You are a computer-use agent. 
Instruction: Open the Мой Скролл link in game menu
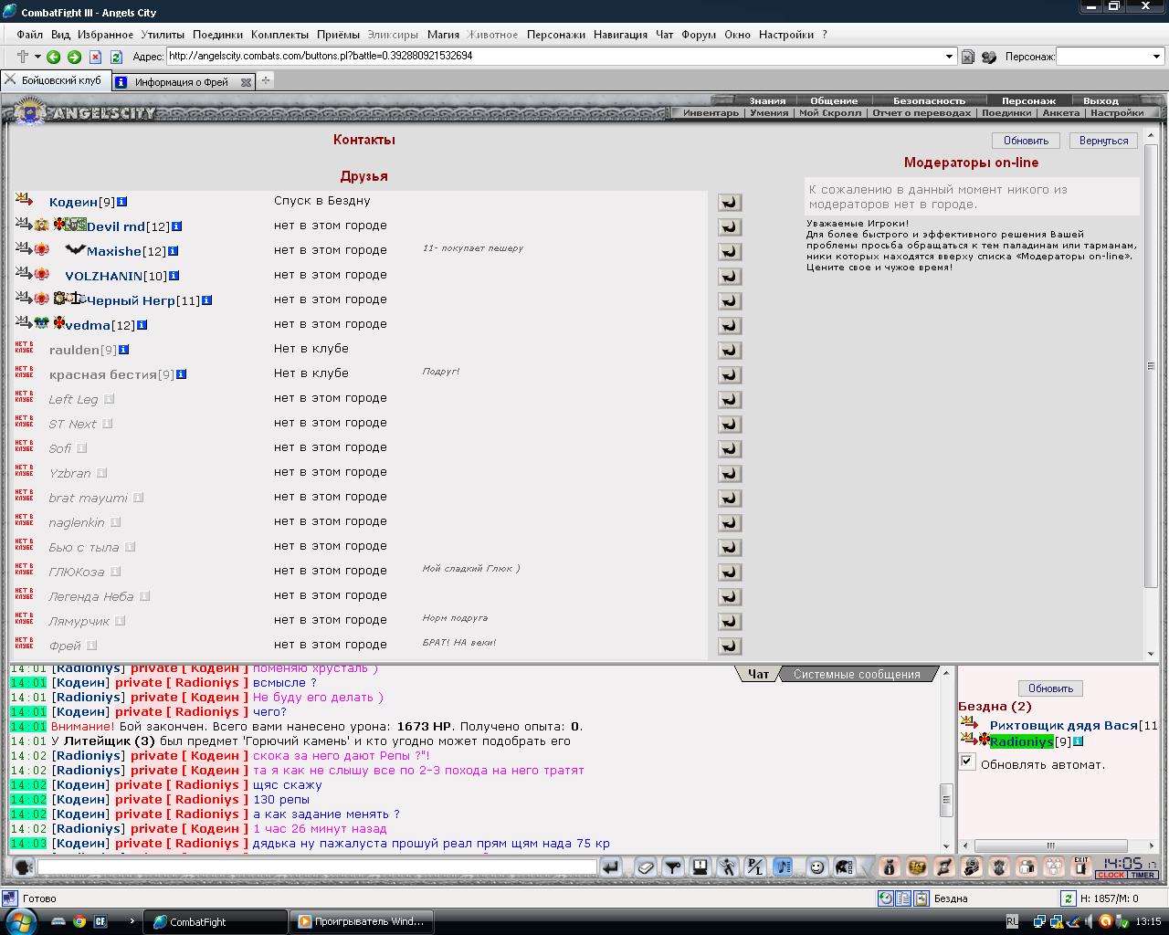829,113
